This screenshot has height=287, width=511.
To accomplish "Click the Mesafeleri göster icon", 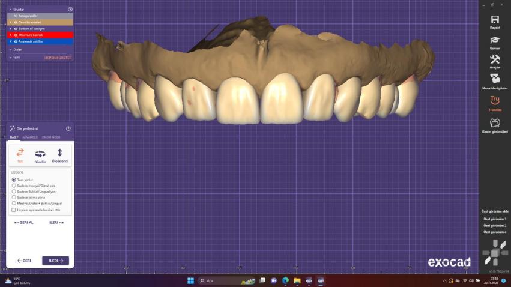I will [x=495, y=79].
